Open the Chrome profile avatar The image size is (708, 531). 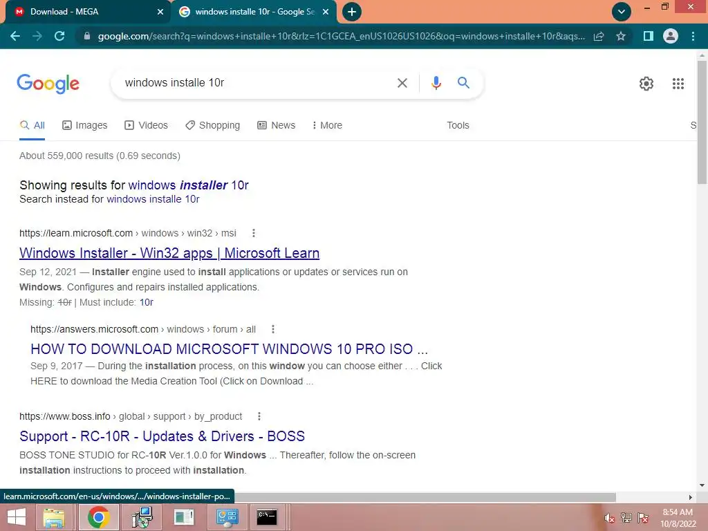pos(671,36)
